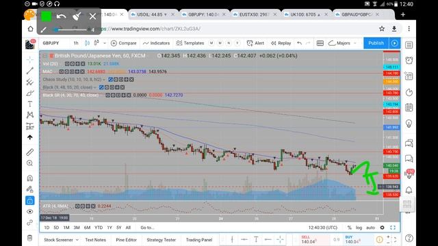This screenshot has height=246, width=438.
Task: Select the 1D time range
Action: pos(47,228)
